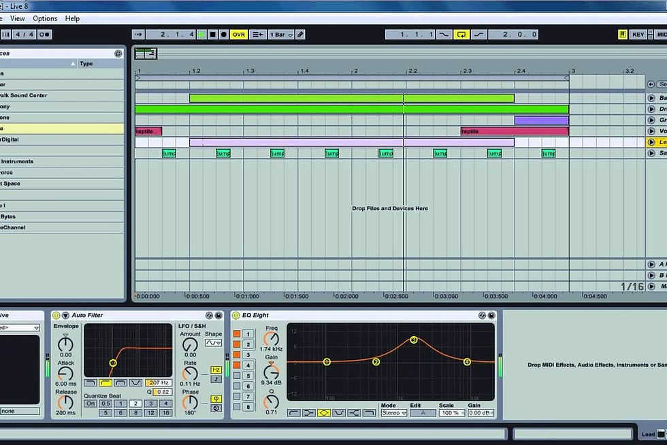
Task: Select EQ Eight bell filter mode
Action: [x=324, y=412]
